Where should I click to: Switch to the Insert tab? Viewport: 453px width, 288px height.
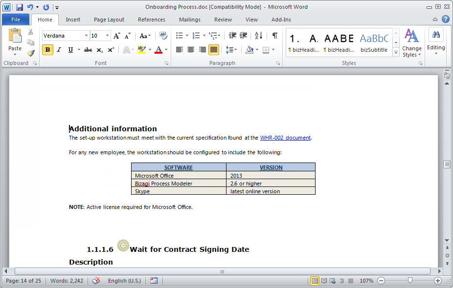coord(73,20)
